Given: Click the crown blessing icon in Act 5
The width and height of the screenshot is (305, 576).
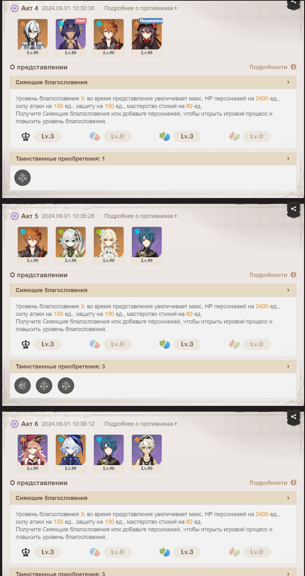Looking at the screenshot, I should (26, 344).
